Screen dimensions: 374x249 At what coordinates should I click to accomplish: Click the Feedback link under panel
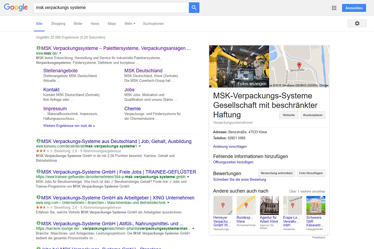coord(319,237)
